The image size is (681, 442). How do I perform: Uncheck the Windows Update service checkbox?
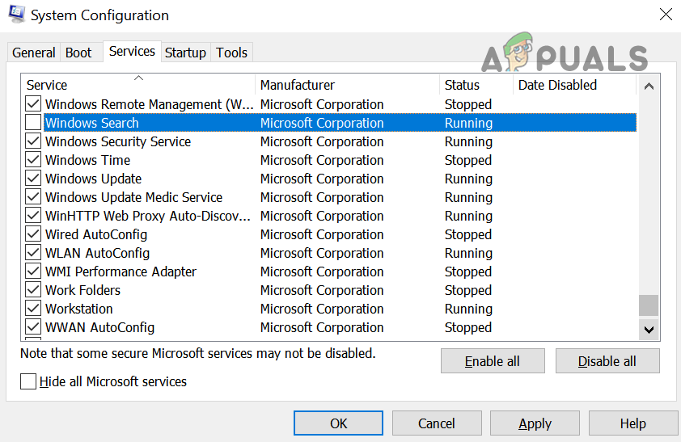(x=33, y=179)
